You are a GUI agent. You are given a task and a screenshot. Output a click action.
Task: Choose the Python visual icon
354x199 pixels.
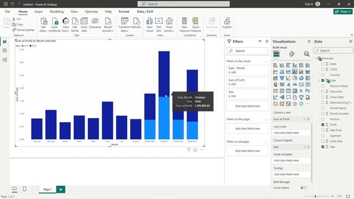[308, 91]
